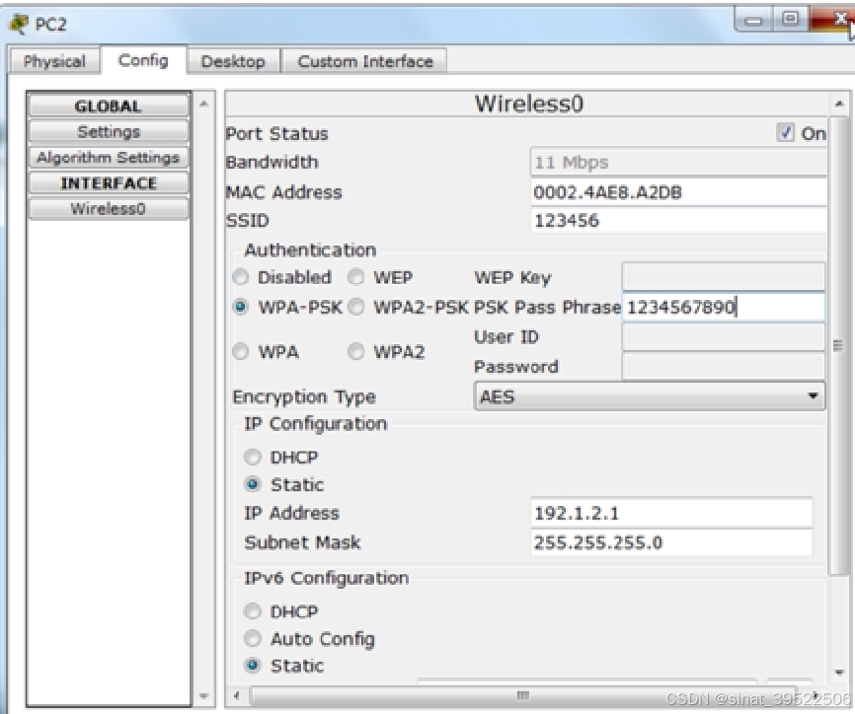
Task: Open the global Settings button
Action: coord(109,132)
